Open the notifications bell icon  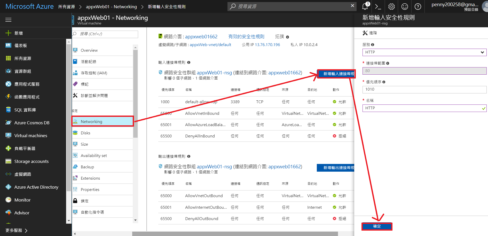365,6
